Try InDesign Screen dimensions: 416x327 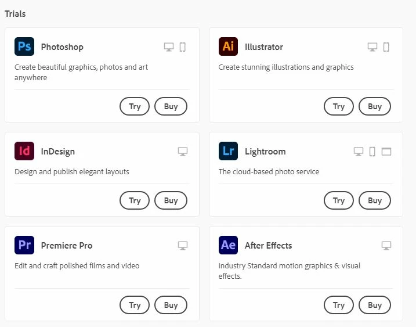tap(135, 200)
